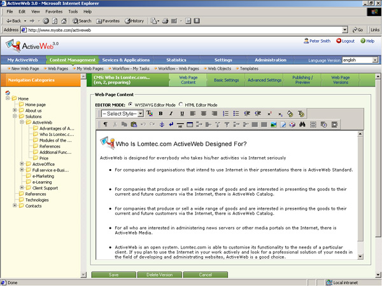Open the Statistics tab
Image resolution: width=382 pixels, height=286 pixels.
tap(176, 60)
